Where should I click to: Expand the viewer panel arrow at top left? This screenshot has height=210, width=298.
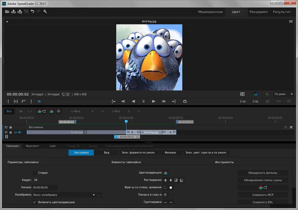pyautogui.click(x=7, y=22)
